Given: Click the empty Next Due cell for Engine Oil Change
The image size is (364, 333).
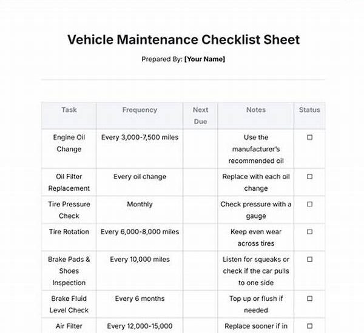Looking at the screenshot, I should click(x=200, y=149).
